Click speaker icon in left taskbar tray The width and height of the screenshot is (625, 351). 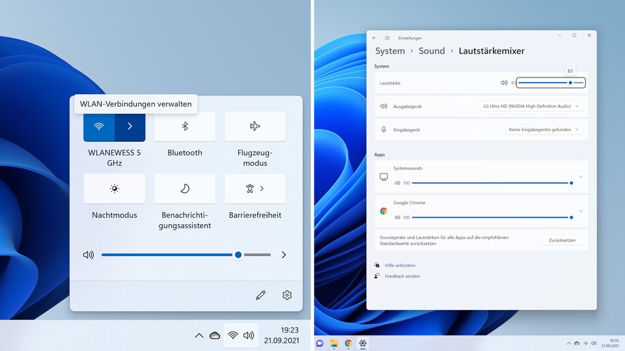(x=249, y=335)
